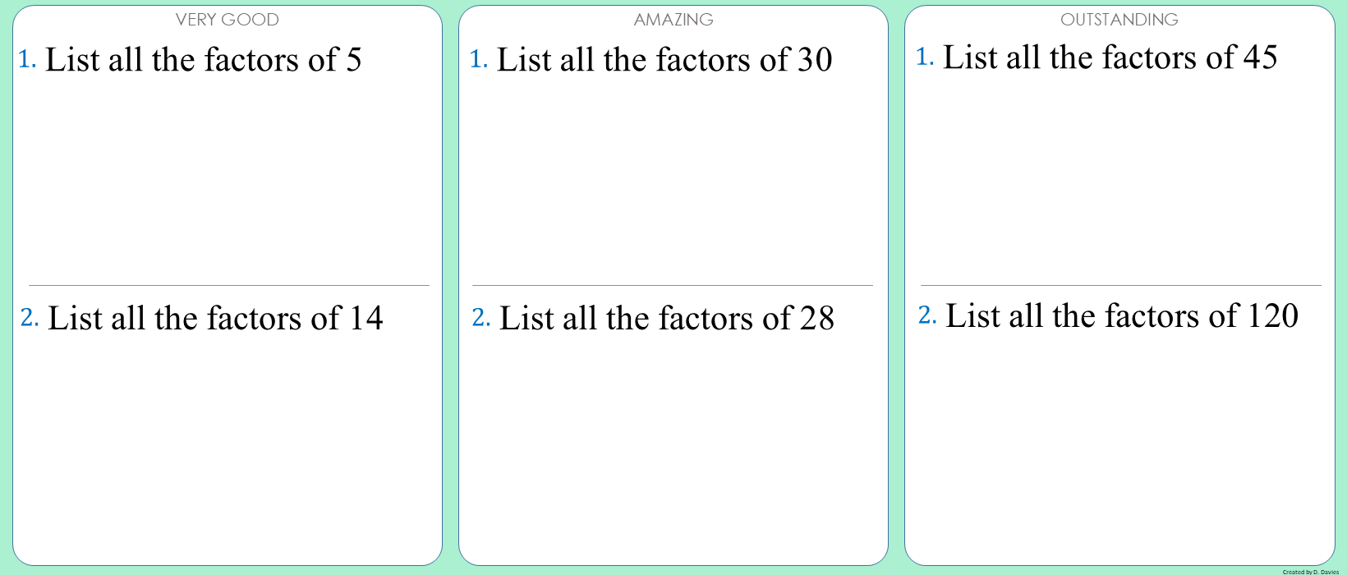Select the 'factors of 5' question text

coord(203,60)
